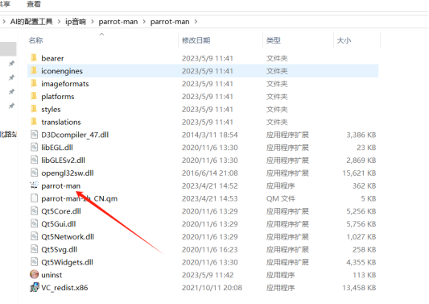Click the first pin icon in sidebar

tap(11, 64)
